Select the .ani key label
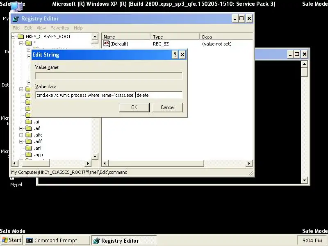Image resolution: width=328 pixels, height=246 pixels. (x=38, y=148)
